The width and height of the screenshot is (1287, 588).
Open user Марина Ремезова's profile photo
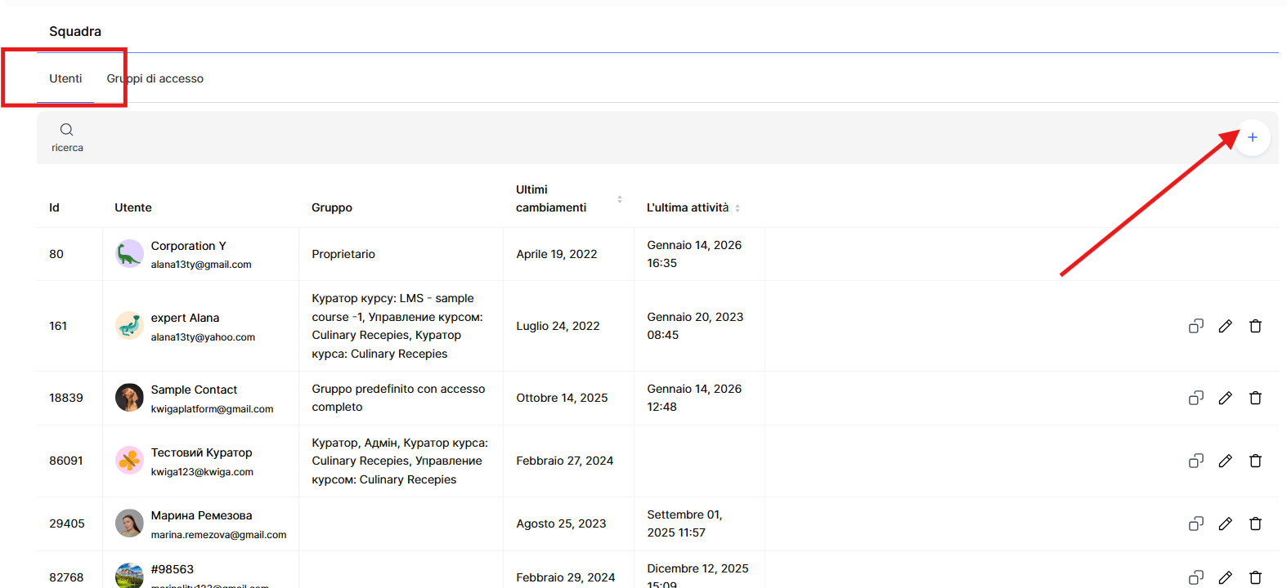(129, 523)
